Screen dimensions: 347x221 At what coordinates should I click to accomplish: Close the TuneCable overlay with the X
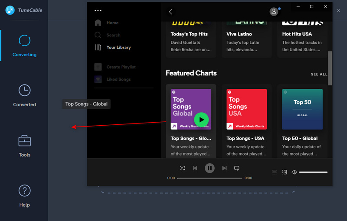pos(338,10)
